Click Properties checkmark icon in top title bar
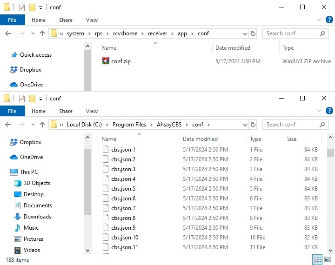The image size is (335, 265). (x=22, y=8)
